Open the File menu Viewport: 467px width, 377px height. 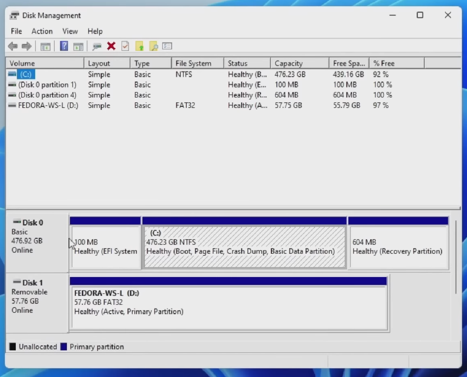(16, 31)
